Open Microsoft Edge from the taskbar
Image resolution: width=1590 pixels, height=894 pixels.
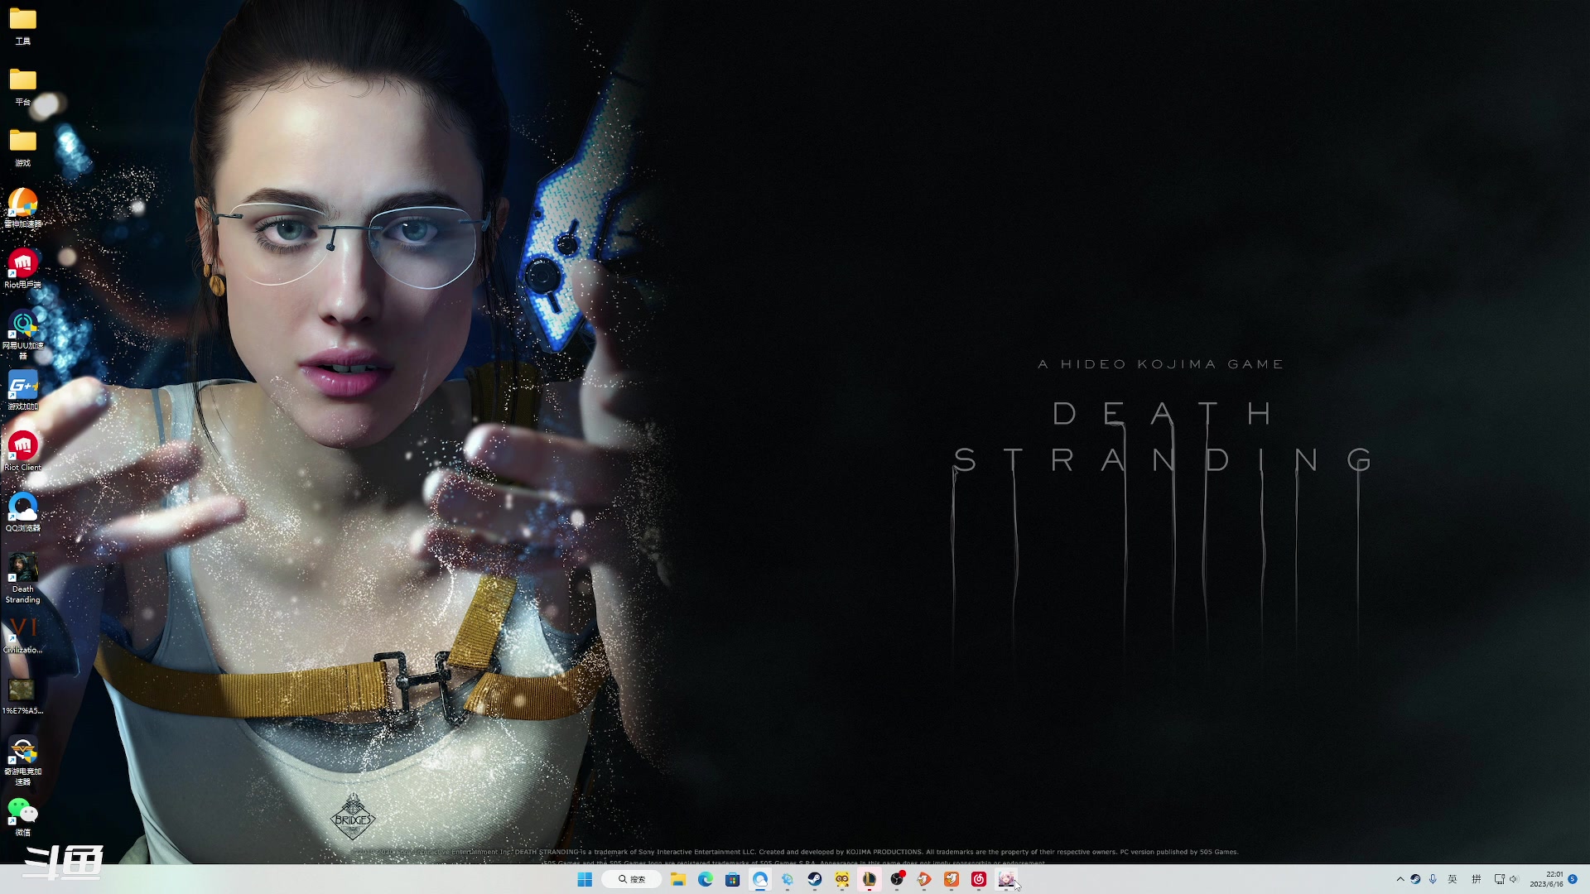click(706, 879)
